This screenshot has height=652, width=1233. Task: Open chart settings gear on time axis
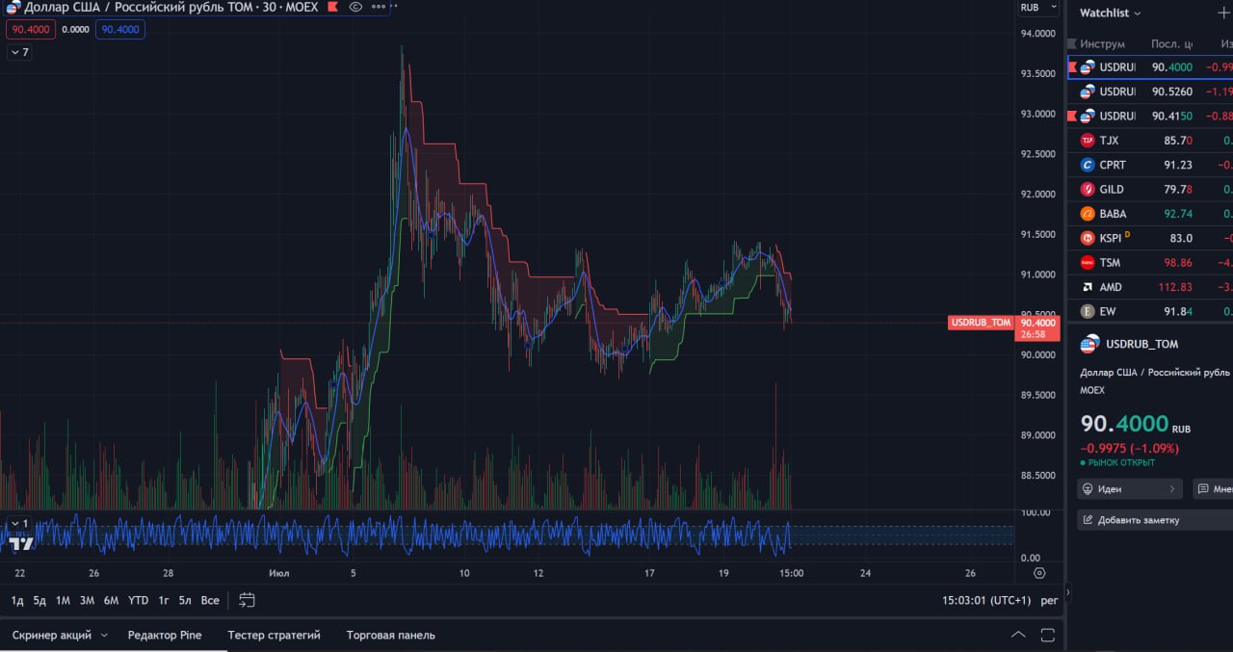pyautogui.click(x=1038, y=573)
